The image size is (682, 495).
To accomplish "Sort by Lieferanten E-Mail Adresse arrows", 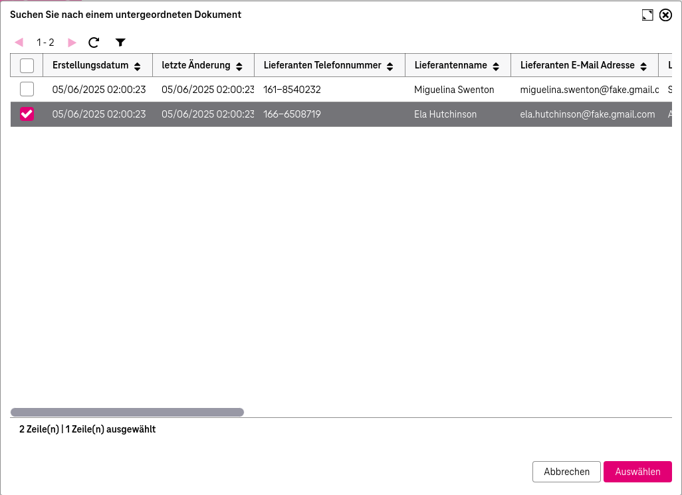I will click(643, 66).
